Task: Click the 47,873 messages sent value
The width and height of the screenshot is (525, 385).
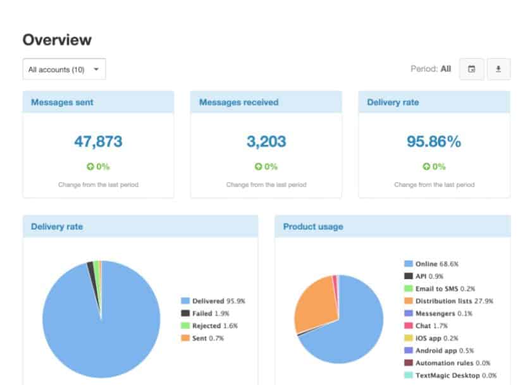Action: 98,142
